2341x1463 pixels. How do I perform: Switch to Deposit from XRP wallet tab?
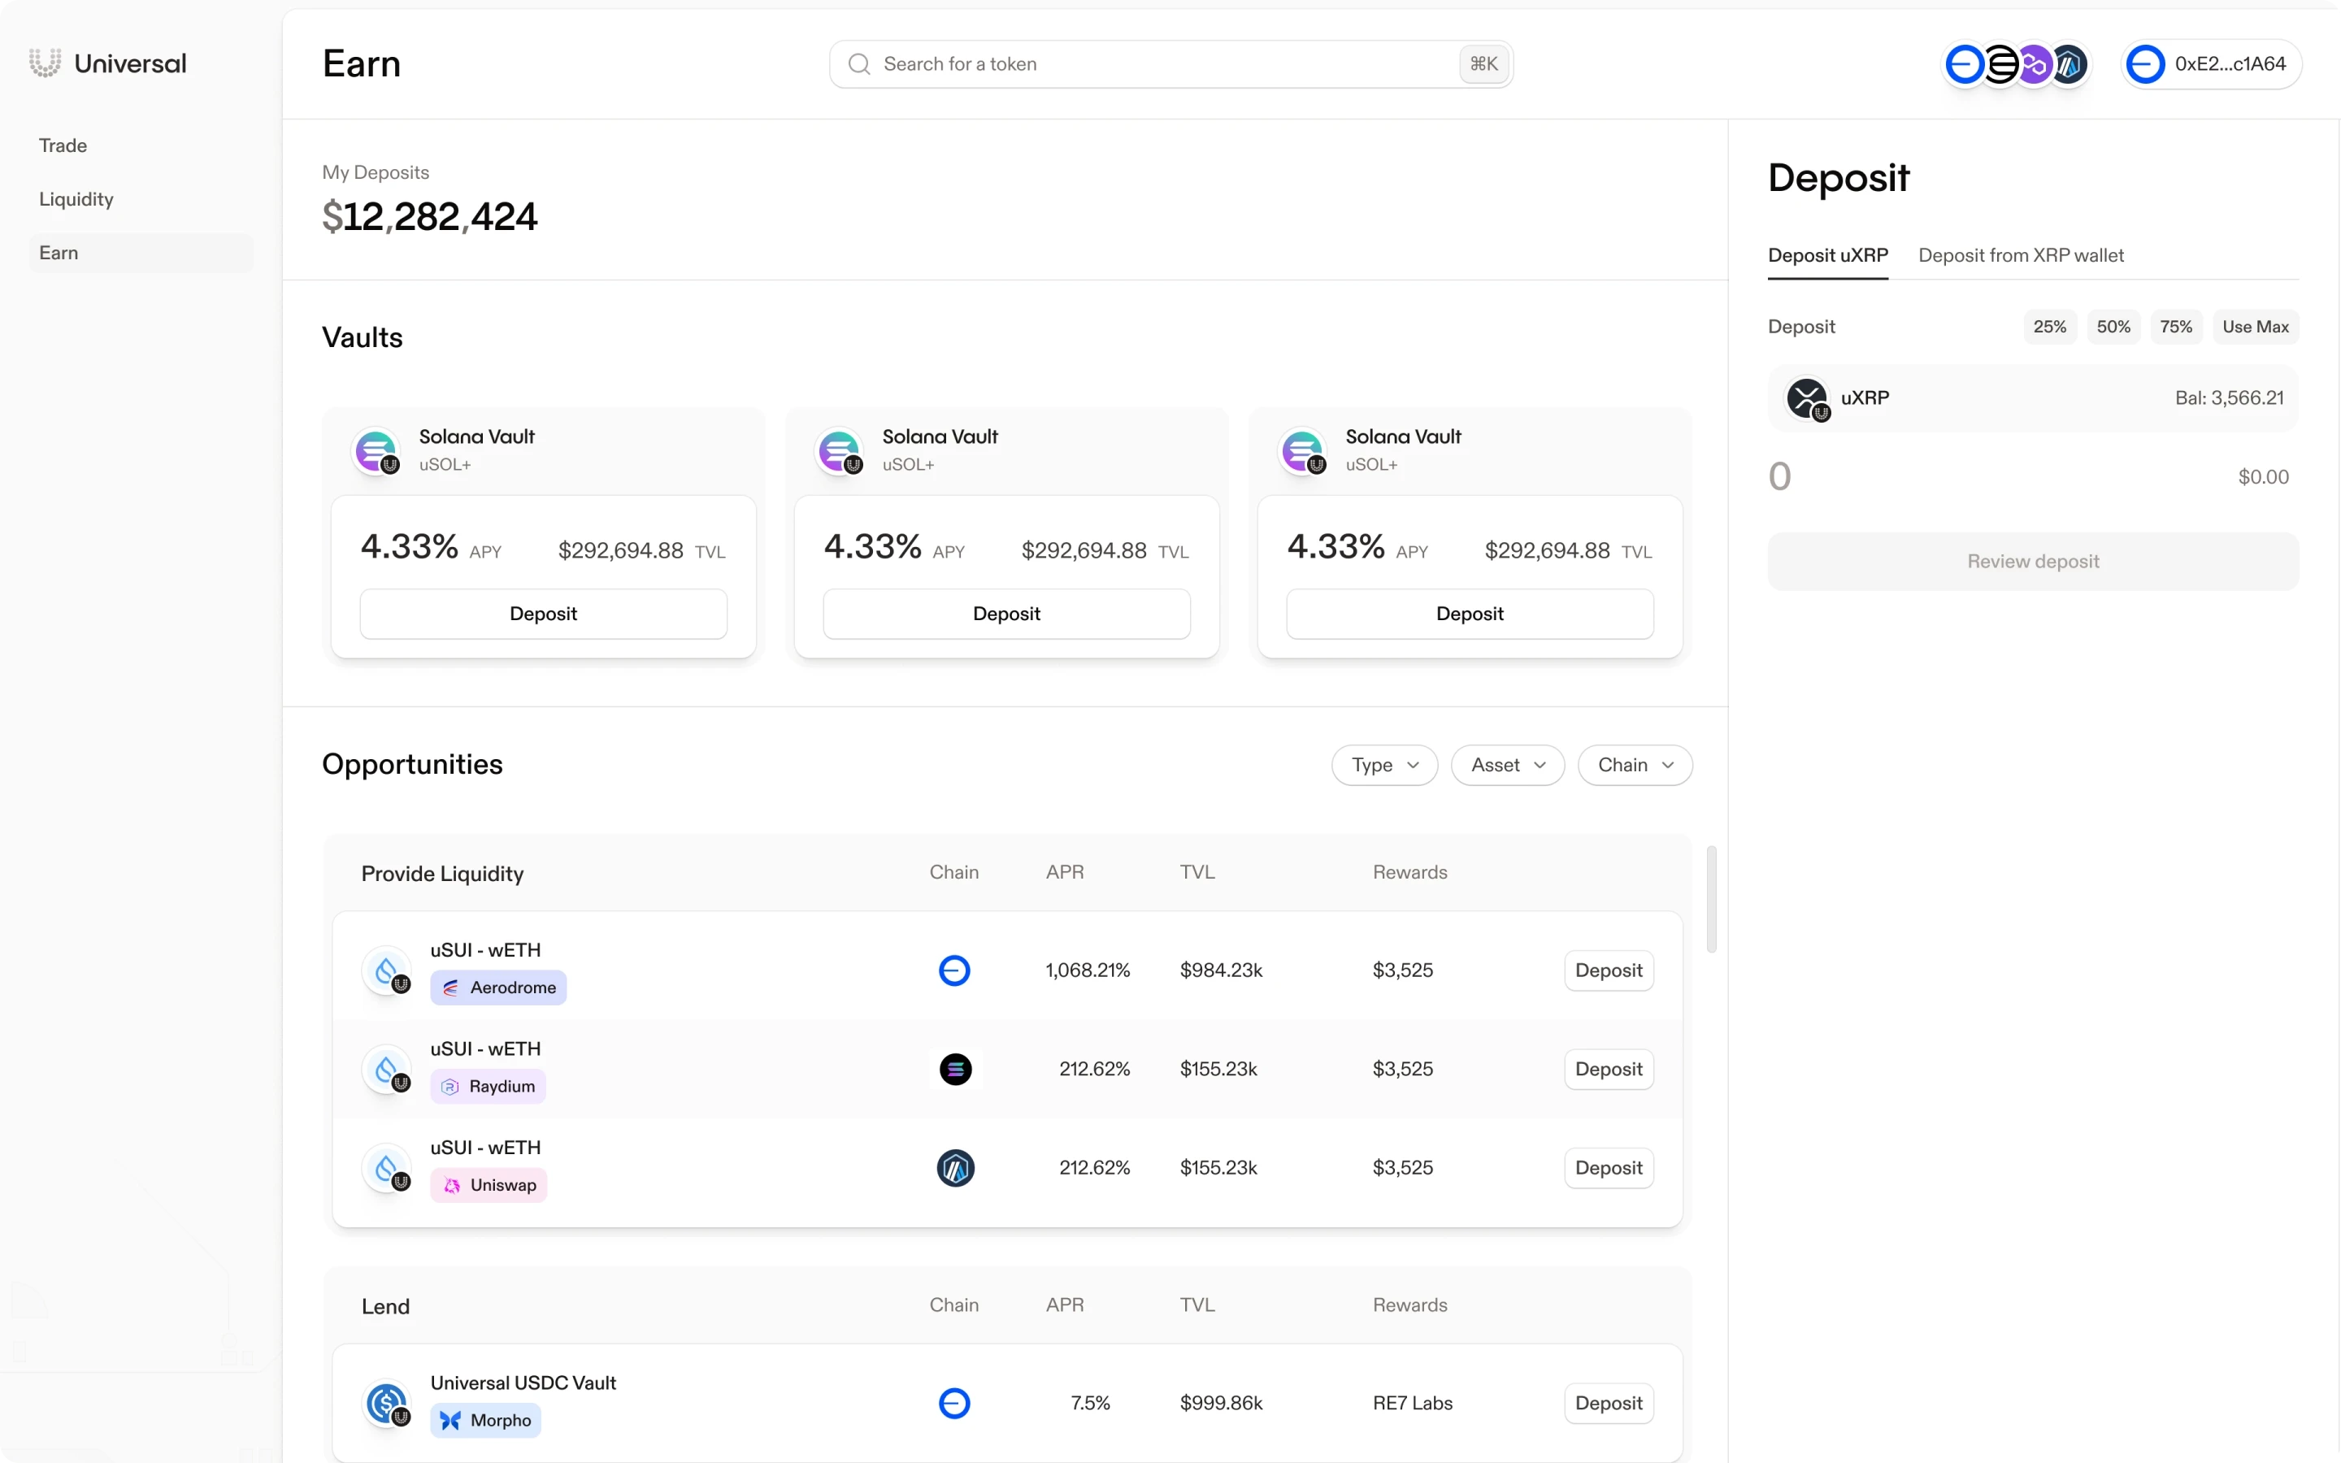(x=2020, y=255)
